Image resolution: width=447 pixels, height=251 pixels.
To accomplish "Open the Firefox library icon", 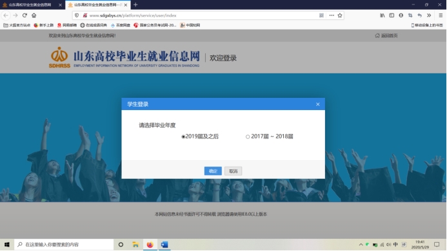I will click(x=382, y=15).
